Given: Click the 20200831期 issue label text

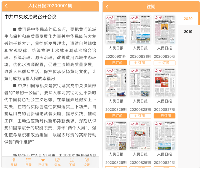Looking at the screenshot, I should tap(140, 56).
